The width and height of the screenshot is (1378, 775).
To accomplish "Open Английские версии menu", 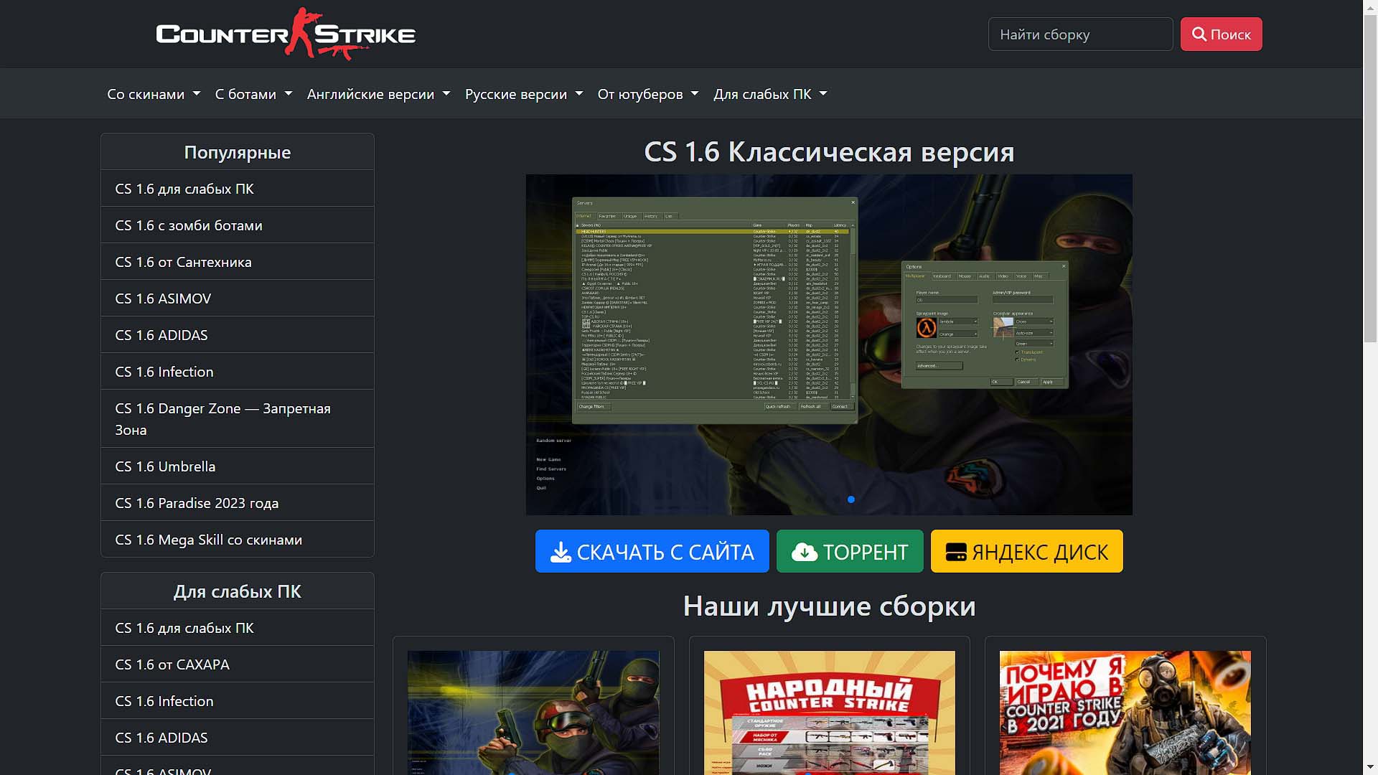I will (x=378, y=94).
